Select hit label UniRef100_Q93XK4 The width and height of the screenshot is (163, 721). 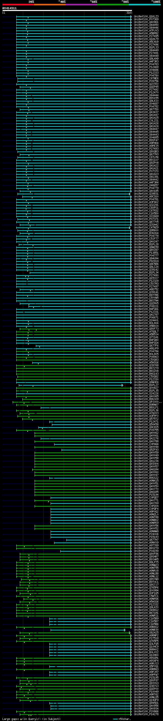coord(146,464)
